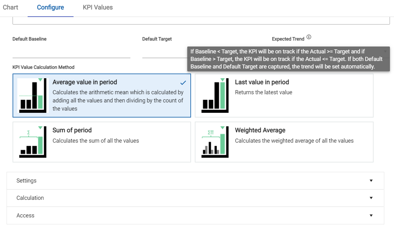Select the Average value in period chart icon
Viewport: 394px width, 230px height.
click(x=32, y=95)
